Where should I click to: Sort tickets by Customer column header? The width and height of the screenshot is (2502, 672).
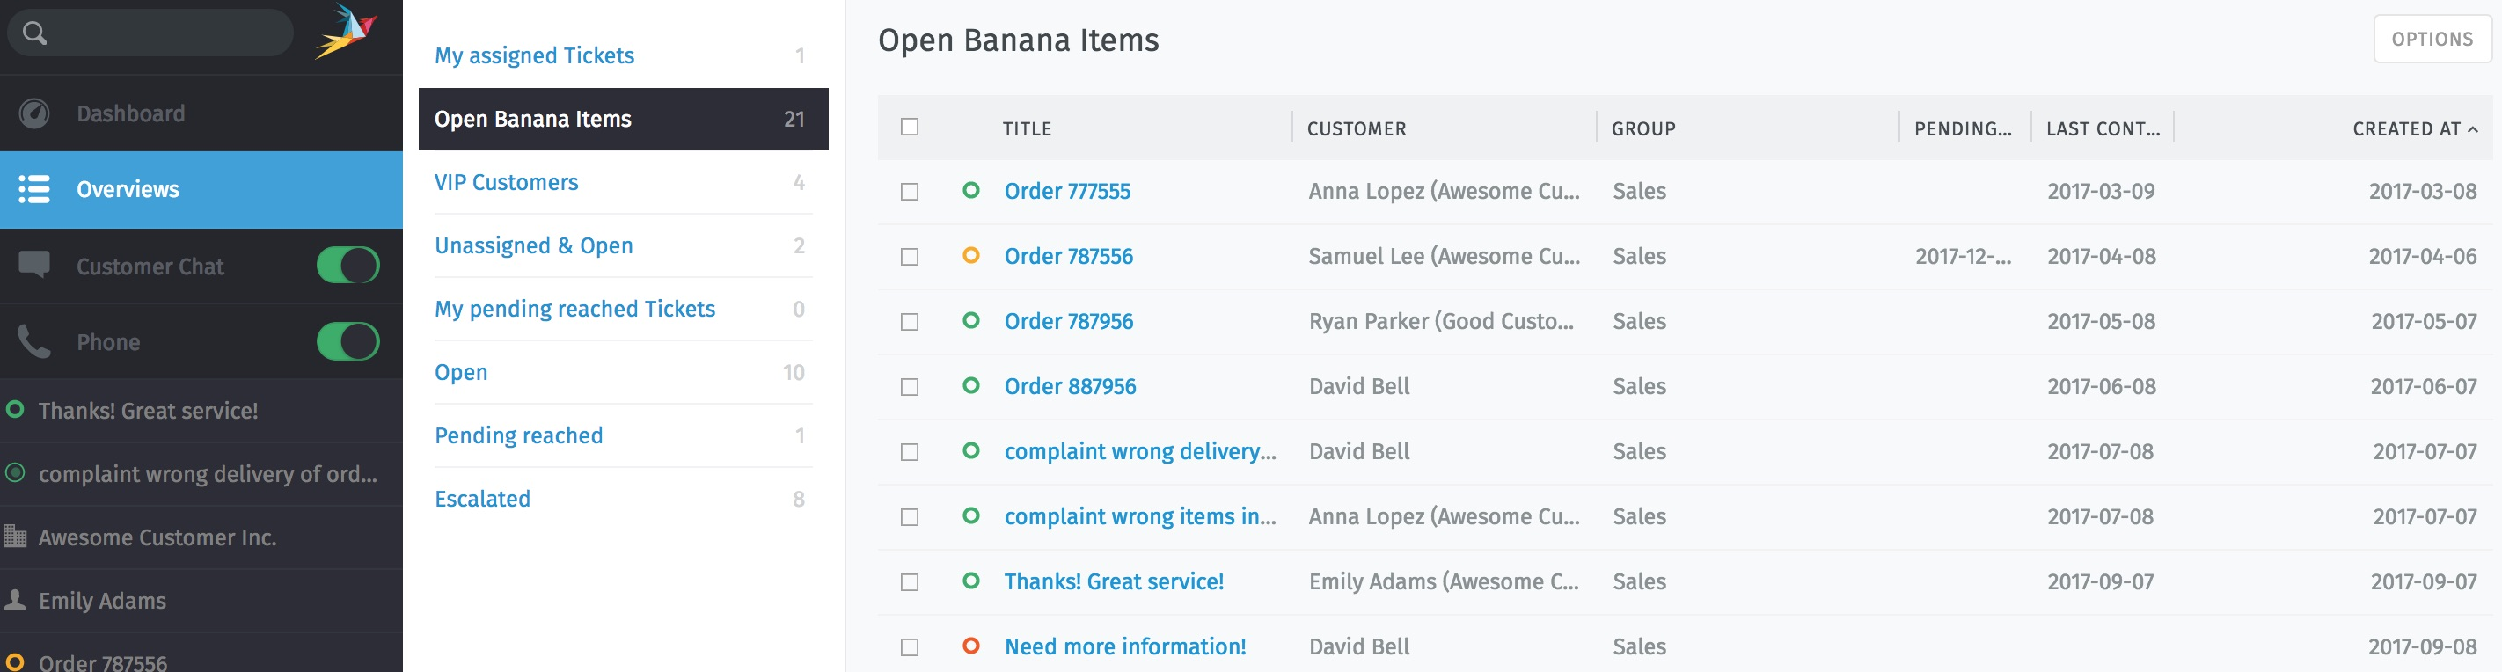[x=1356, y=129]
